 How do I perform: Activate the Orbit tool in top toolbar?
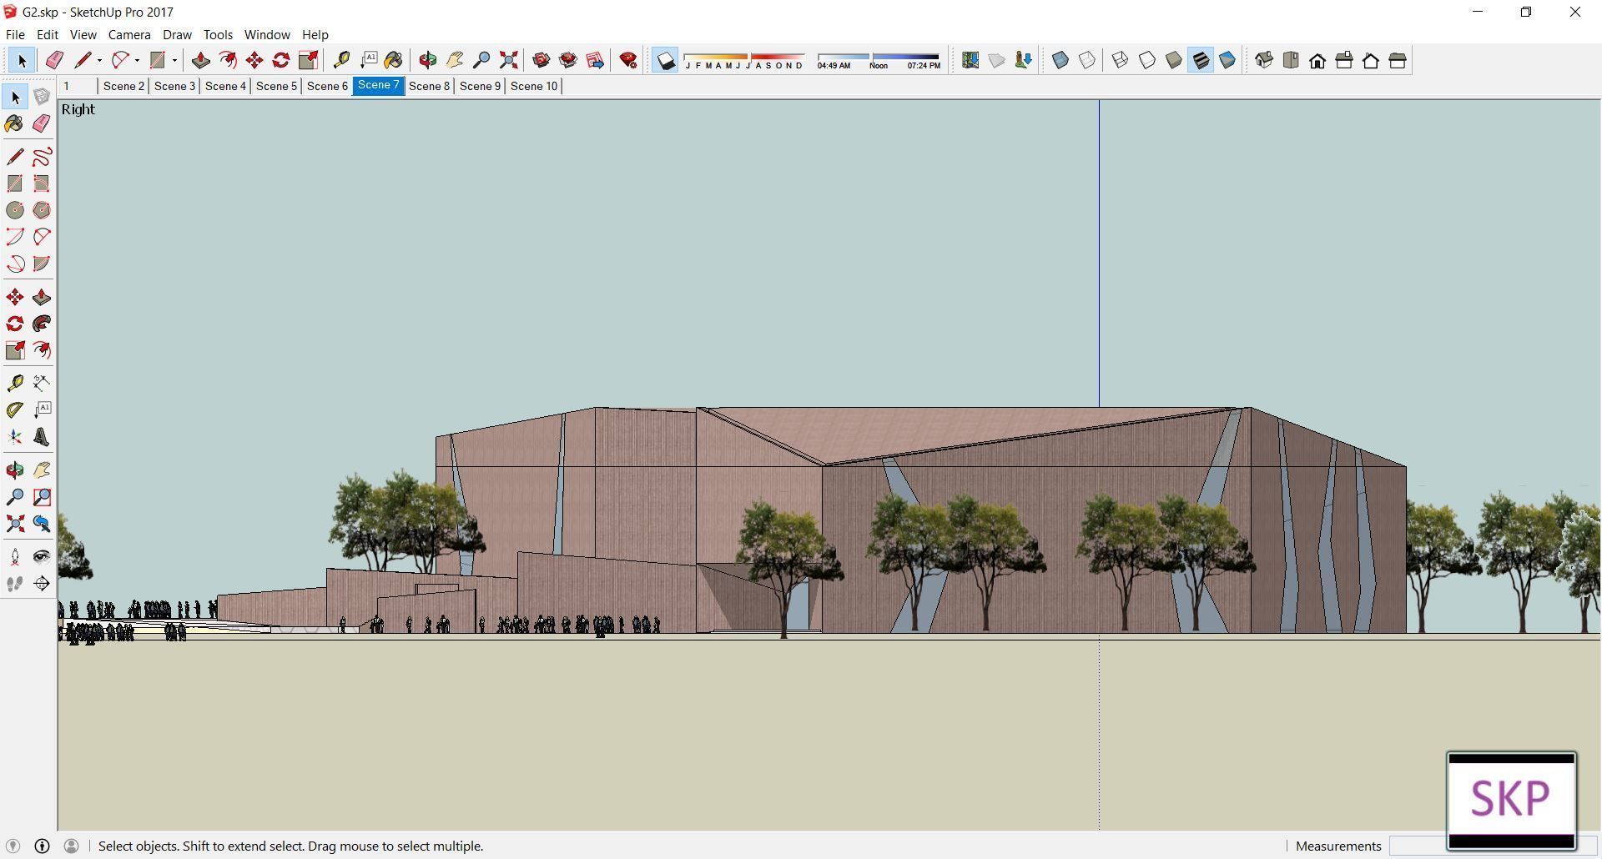point(427,60)
